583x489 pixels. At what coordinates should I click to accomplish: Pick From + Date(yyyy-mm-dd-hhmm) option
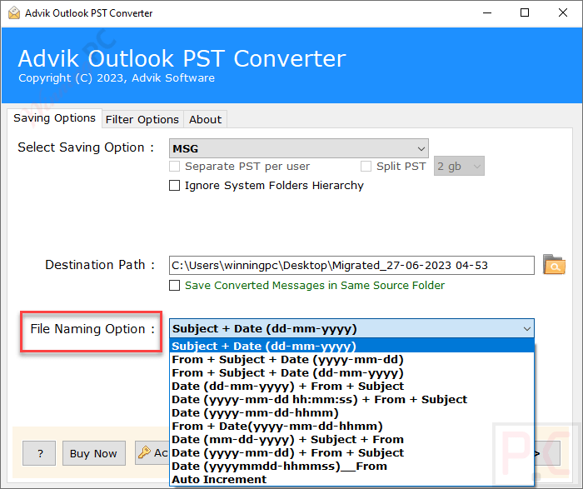tap(351, 427)
